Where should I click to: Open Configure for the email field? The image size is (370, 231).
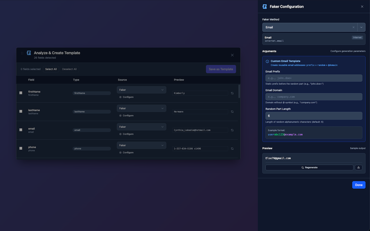[126, 134]
